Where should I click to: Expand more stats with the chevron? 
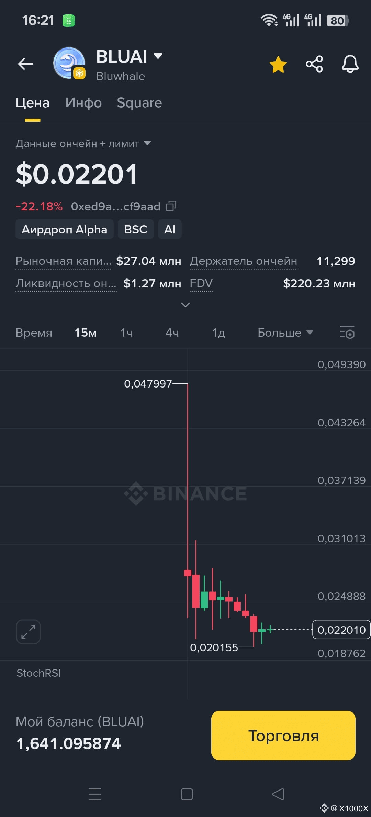pyautogui.click(x=185, y=305)
